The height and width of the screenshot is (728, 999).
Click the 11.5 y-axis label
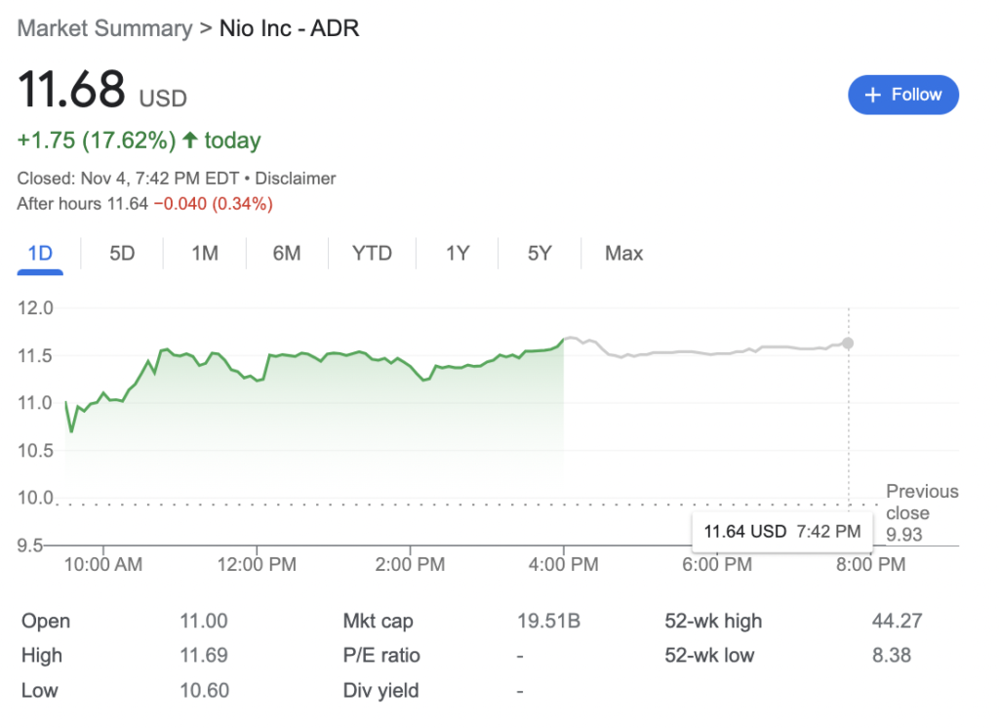(x=35, y=356)
